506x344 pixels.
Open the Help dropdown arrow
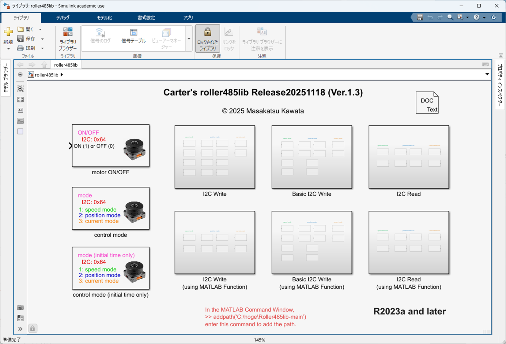point(484,18)
